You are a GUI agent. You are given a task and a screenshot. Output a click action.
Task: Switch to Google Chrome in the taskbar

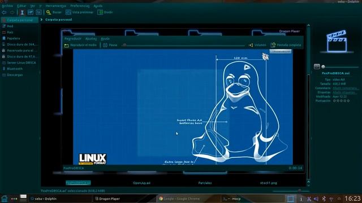188,198
